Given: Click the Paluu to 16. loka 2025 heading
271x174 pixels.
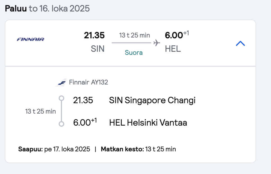Looking at the screenshot, I should click(x=47, y=8).
